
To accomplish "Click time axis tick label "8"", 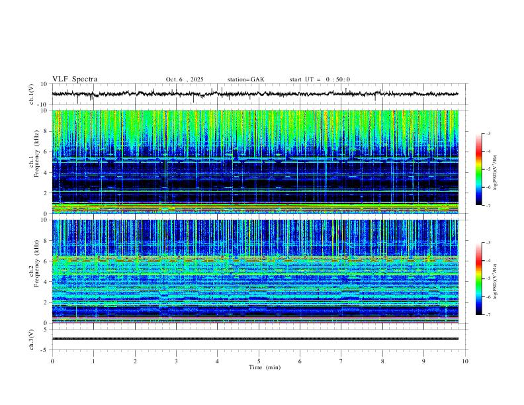I will pyautogui.click(x=382, y=361).
